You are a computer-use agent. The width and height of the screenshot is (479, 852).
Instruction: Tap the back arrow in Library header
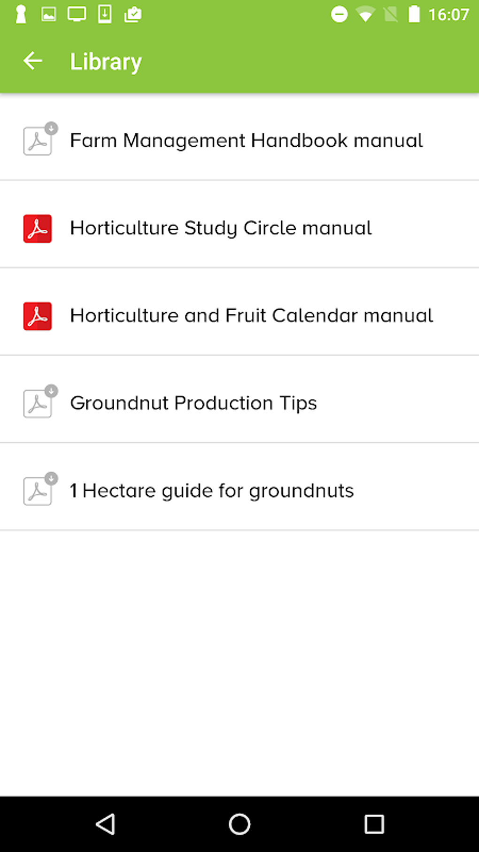coord(33,61)
